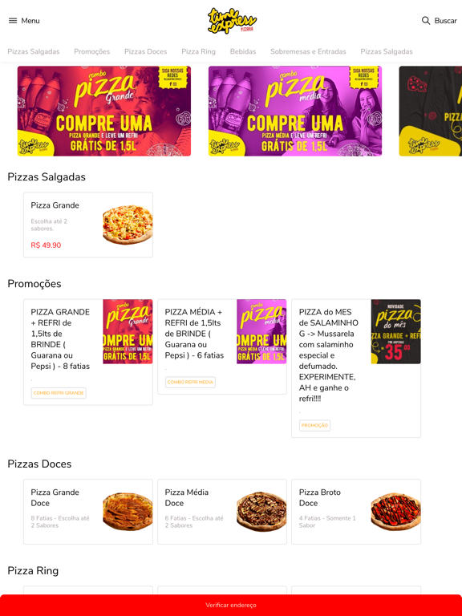The height and width of the screenshot is (616, 462).
Task: Open the Pizza Broto Doce item
Action: (x=356, y=512)
